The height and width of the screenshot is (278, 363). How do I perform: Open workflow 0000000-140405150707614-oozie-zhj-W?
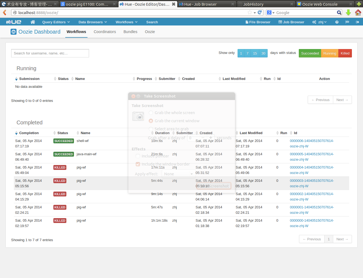[312, 223]
